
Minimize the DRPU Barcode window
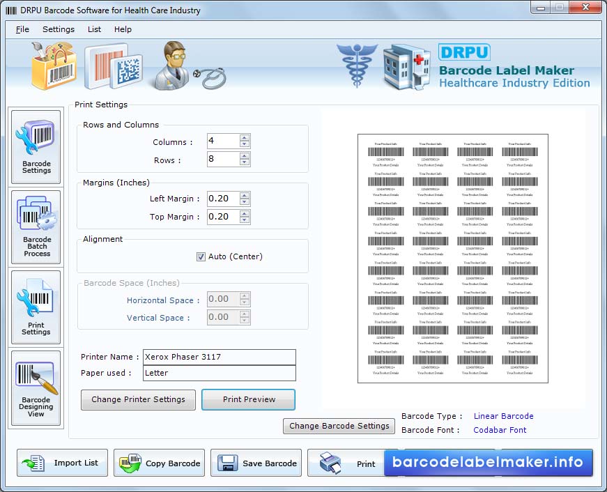click(541, 8)
